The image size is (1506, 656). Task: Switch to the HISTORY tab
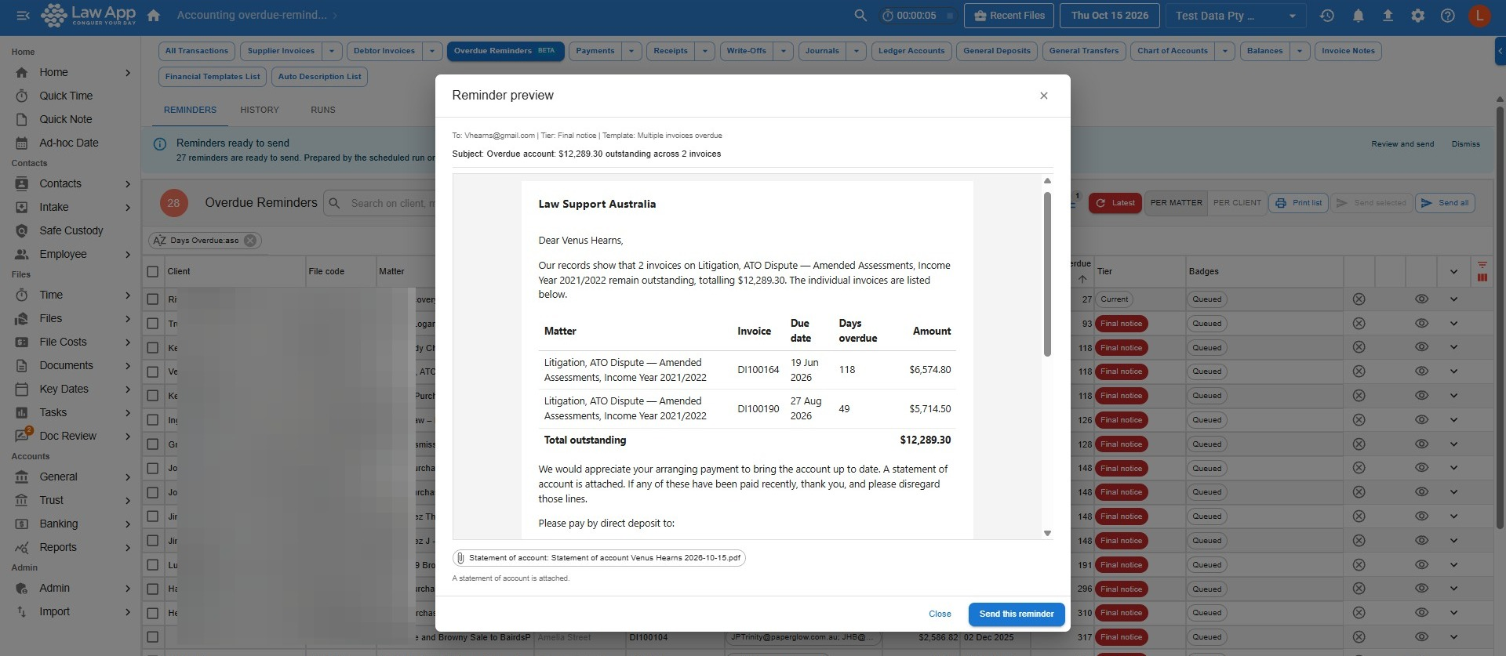260,110
